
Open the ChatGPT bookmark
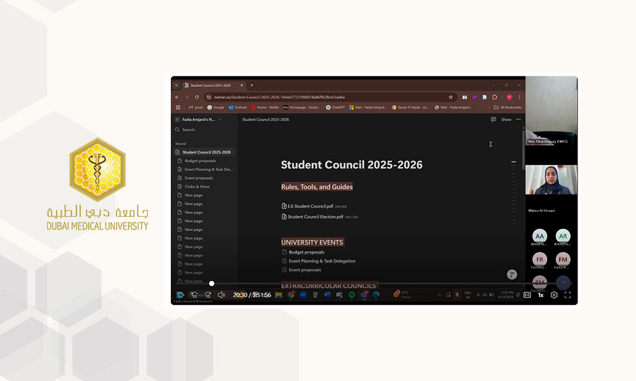pyautogui.click(x=335, y=108)
